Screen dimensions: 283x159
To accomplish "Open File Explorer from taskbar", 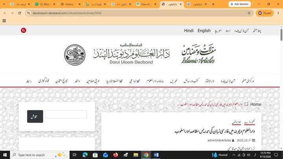I will pyautogui.click(x=136, y=155).
